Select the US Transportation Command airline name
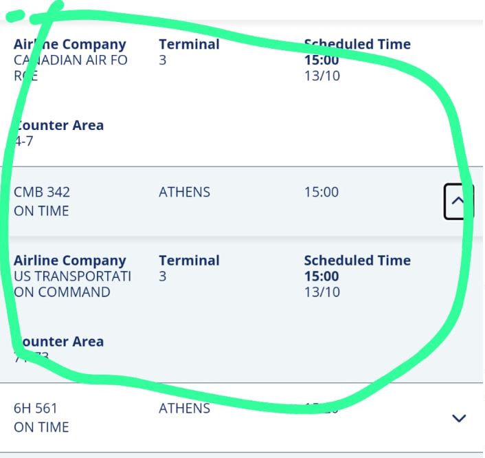This screenshot has width=485, height=458. (x=72, y=284)
